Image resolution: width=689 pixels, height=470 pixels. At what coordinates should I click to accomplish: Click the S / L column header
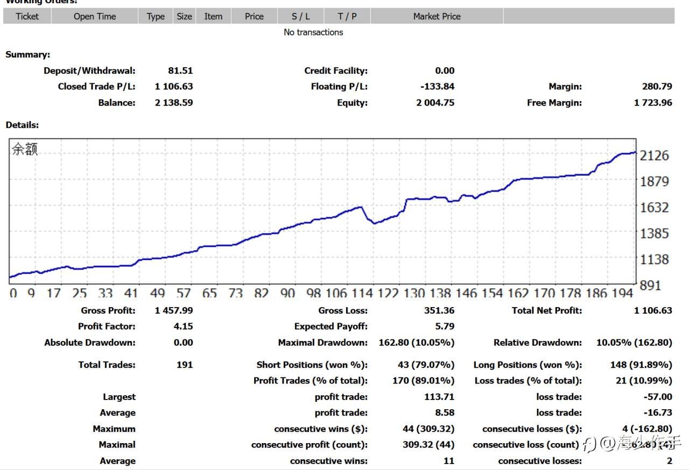[300, 16]
